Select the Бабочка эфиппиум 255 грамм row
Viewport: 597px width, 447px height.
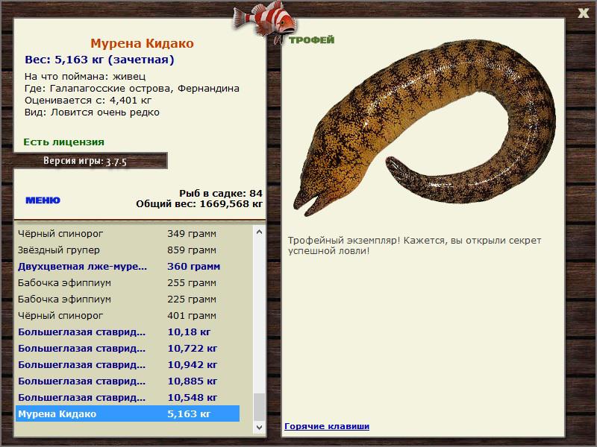point(128,282)
